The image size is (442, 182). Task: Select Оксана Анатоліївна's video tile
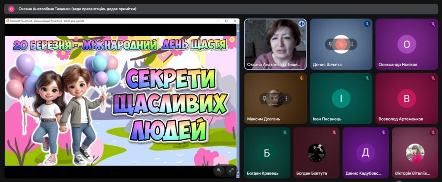click(275, 44)
